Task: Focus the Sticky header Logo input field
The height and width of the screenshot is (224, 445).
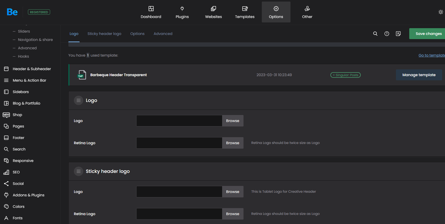Action: (179, 192)
